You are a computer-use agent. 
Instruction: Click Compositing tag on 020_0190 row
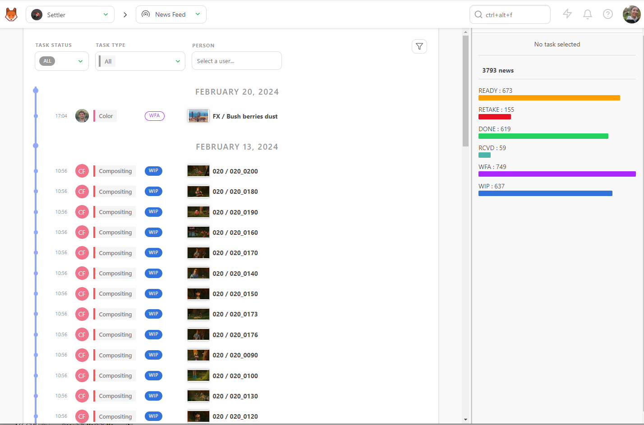click(115, 212)
